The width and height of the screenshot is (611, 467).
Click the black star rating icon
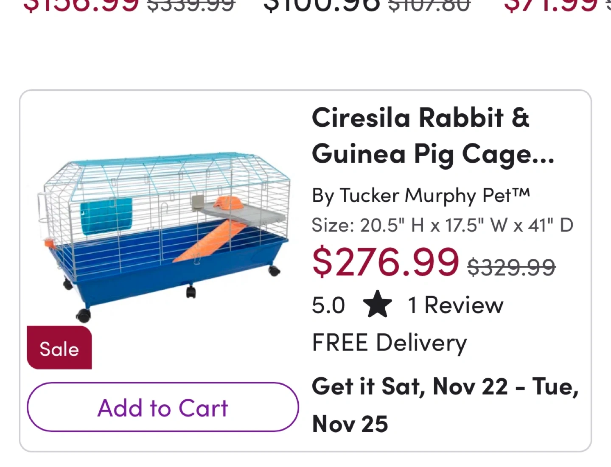click(x=377, y=305)
